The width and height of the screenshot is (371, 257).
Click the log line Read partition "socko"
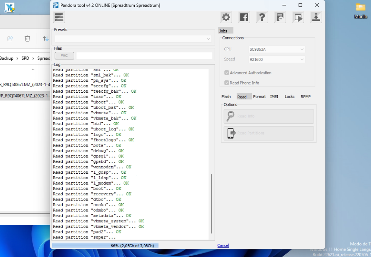(88, 205)
